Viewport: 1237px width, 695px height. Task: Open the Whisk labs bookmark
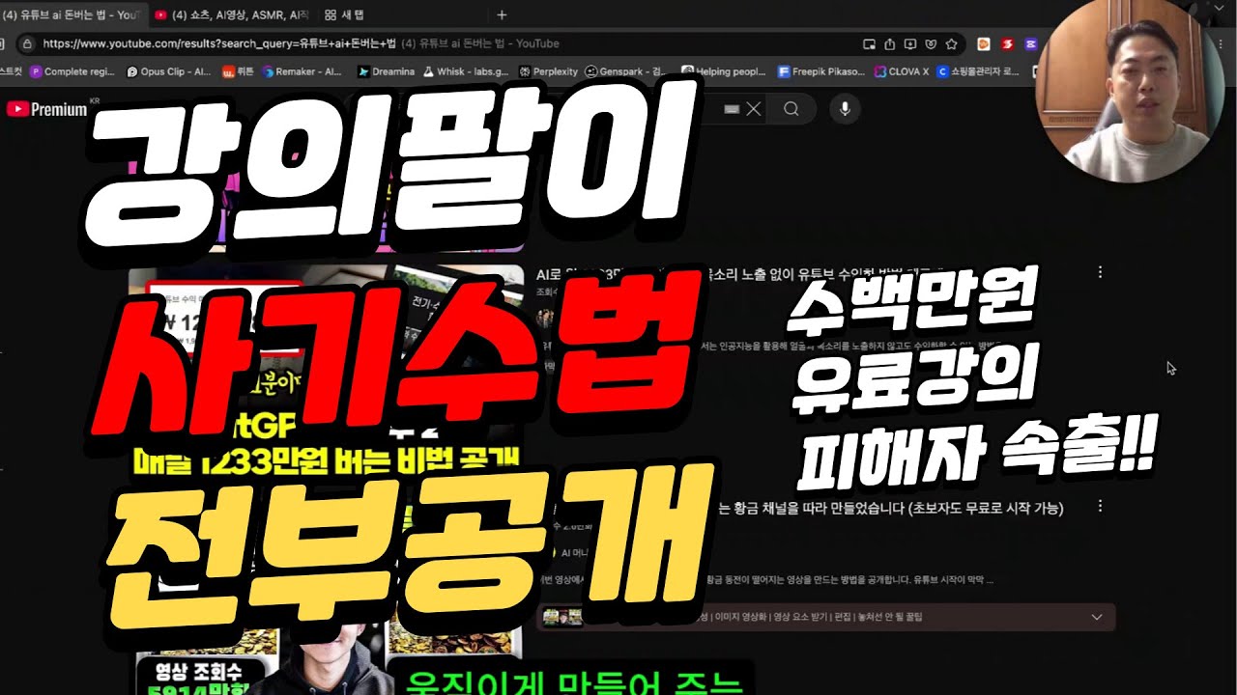click(467, 71)
